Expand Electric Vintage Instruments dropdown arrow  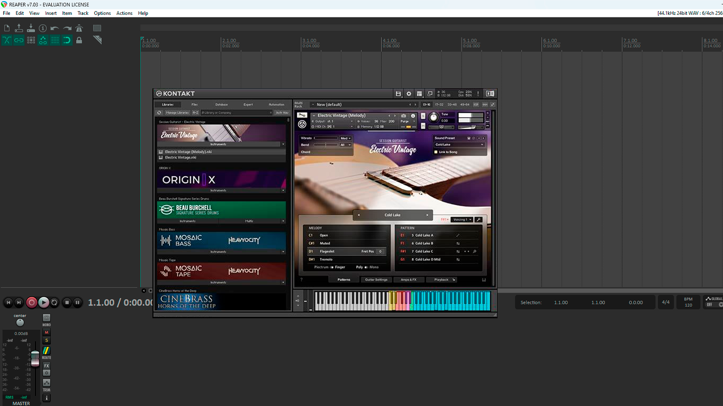pos(283,144)
